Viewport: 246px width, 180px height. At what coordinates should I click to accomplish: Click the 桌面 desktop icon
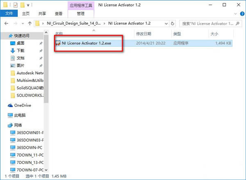[x=13, y=43]
